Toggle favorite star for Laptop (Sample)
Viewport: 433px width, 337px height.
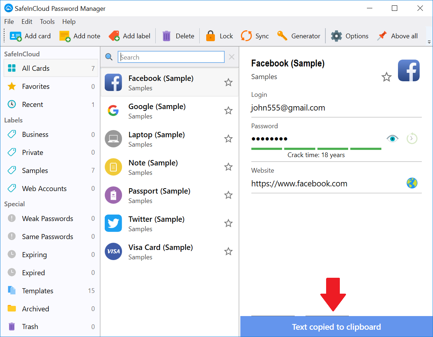(228, 139)
